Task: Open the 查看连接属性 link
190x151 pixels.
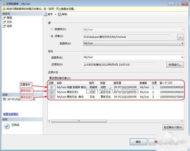Action: coord(11,114)
